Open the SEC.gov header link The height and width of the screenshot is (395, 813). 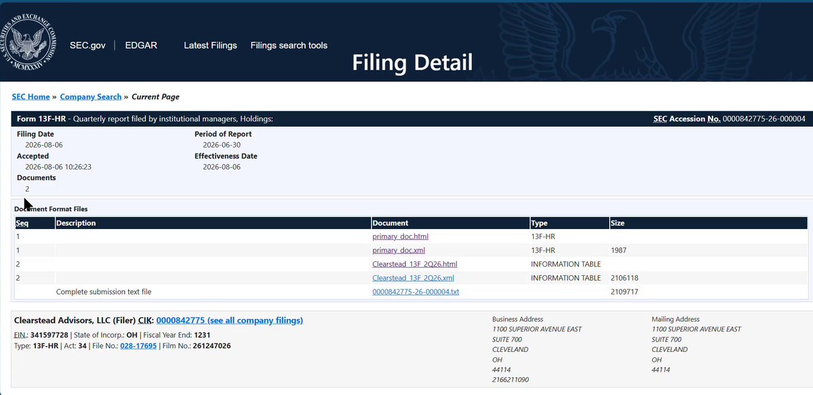87,45
